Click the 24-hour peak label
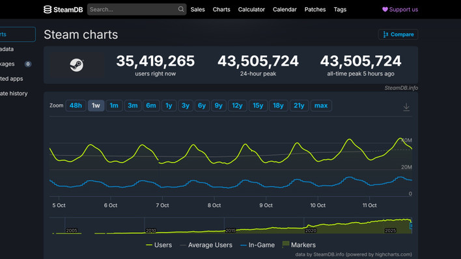This screenshot has width=461, height=259. (258, 74)
